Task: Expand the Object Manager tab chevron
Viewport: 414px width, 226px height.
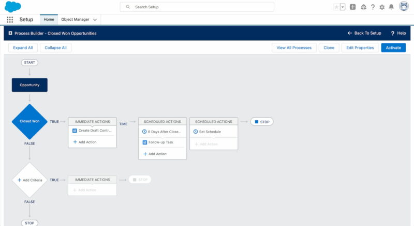Action: tap(95, 20)
